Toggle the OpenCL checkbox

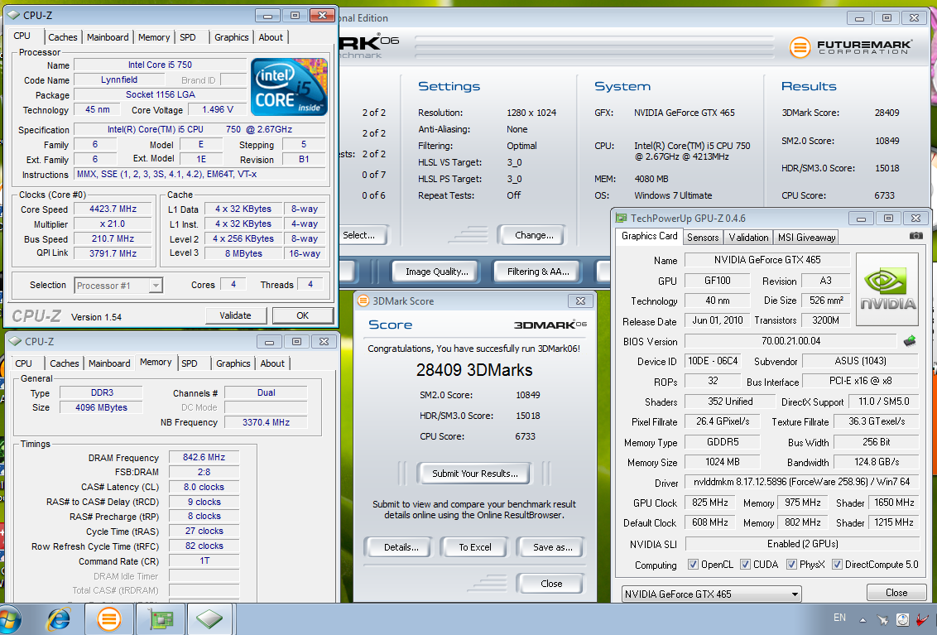[x=693, y=565]
